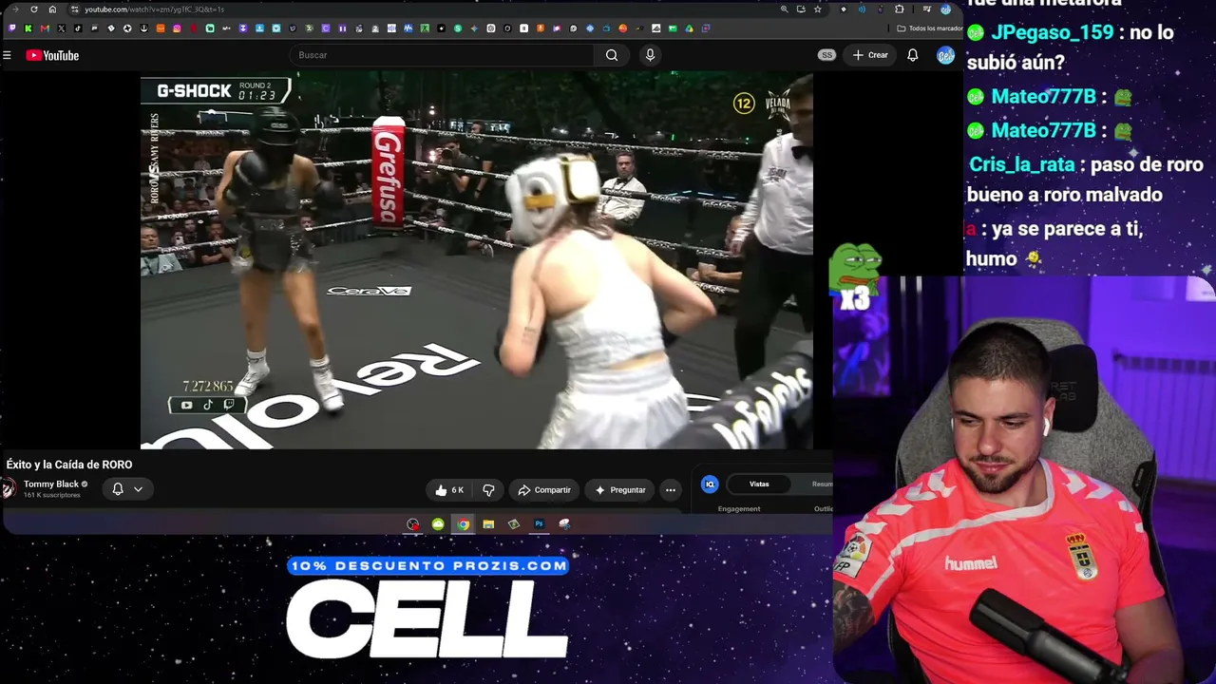Click the Preguntar button

620,490
